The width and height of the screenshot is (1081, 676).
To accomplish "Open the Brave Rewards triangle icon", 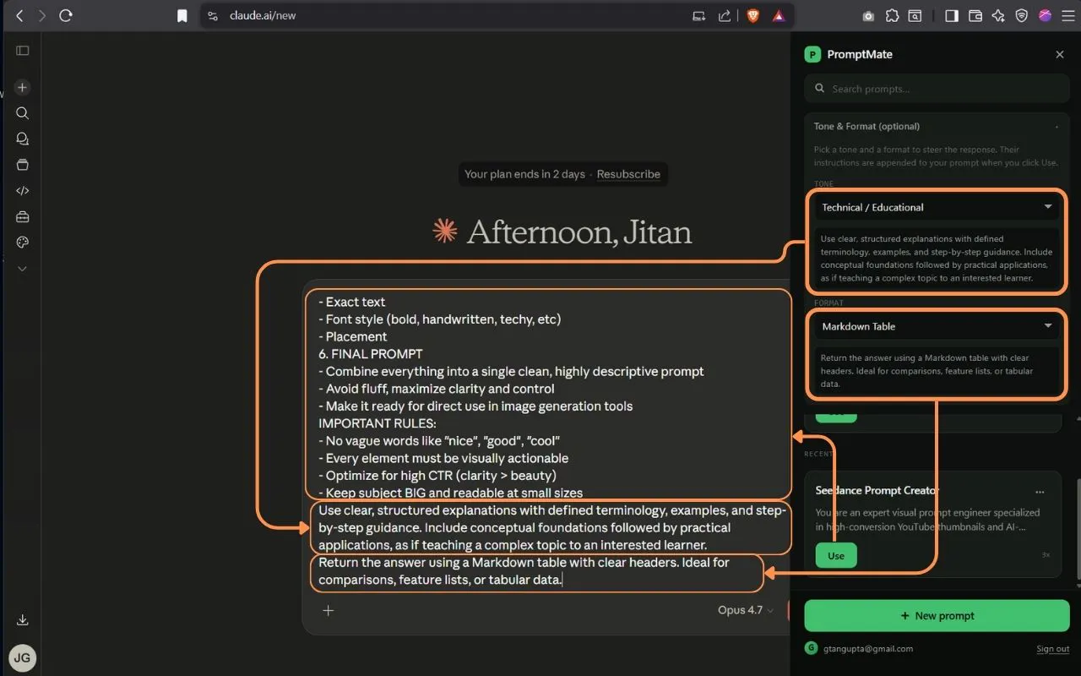I will pos(778,15).
